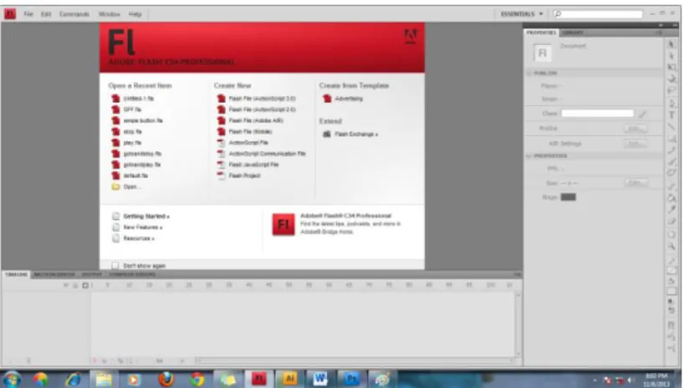Click the pencil icon beside Class field
This screenshot has width=684, height=388.
642,114
